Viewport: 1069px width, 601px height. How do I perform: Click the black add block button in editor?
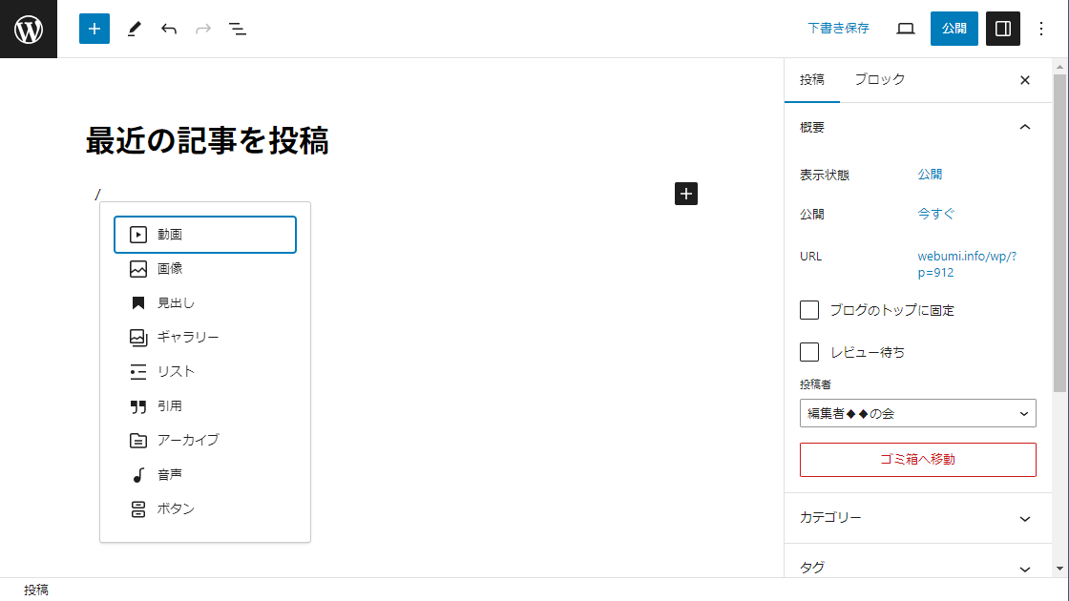686,194
